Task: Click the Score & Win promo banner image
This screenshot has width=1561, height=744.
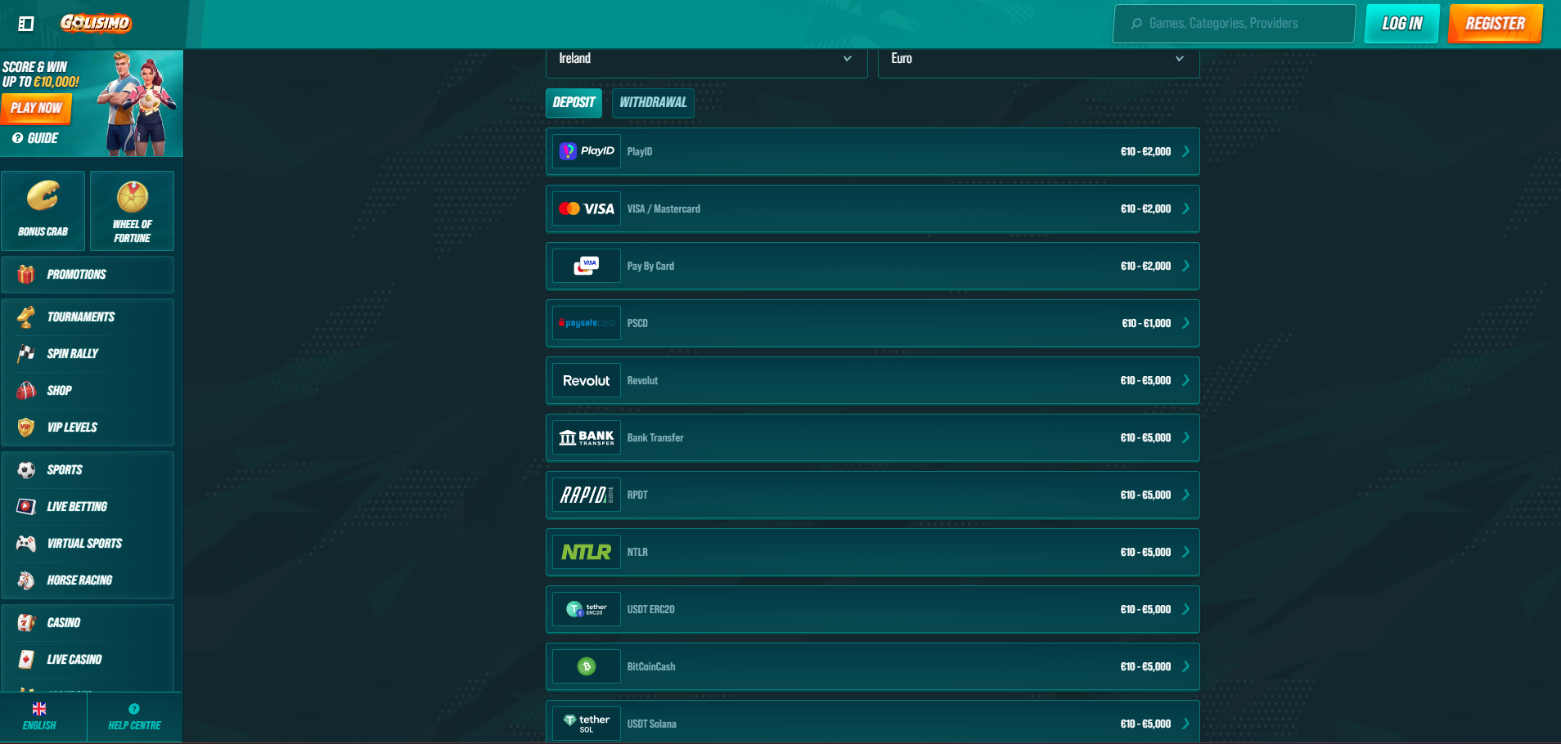Action: click(x=92, y=103)
